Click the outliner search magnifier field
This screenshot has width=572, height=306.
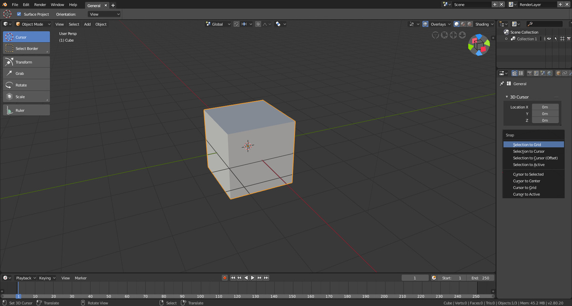544,24
